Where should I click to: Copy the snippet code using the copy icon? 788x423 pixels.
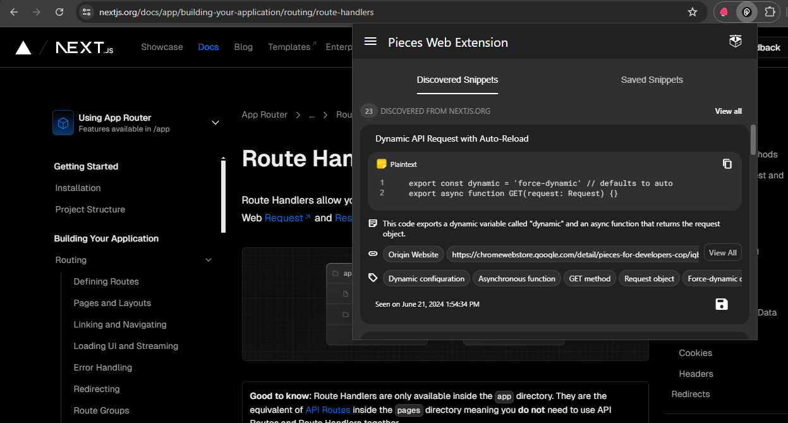727,163
